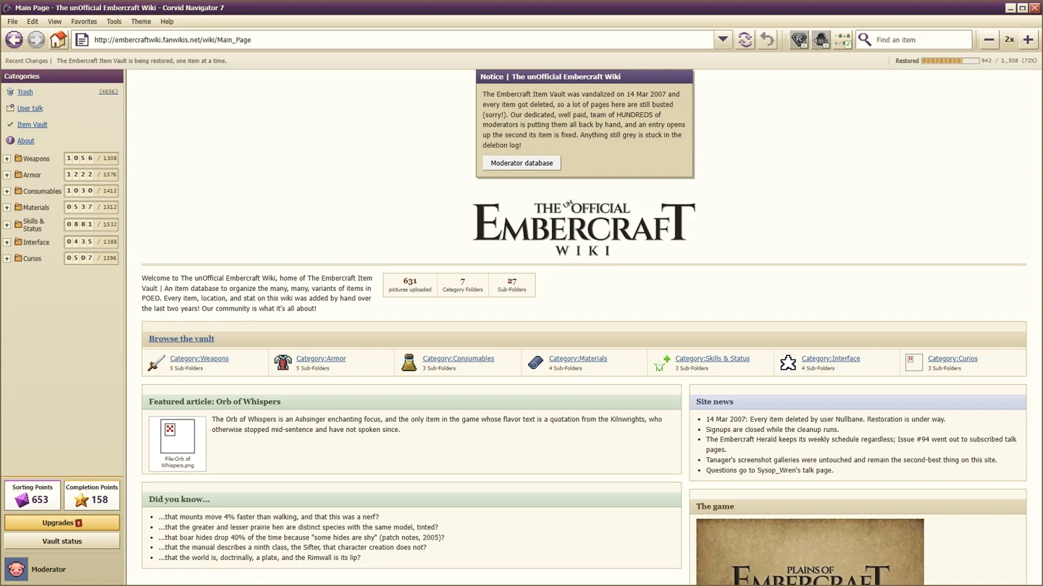Image resolution: width=1043 pixels, height=586 pixels.
Task: Expand the Skills & Status folder
Action: tap(7, 225)
